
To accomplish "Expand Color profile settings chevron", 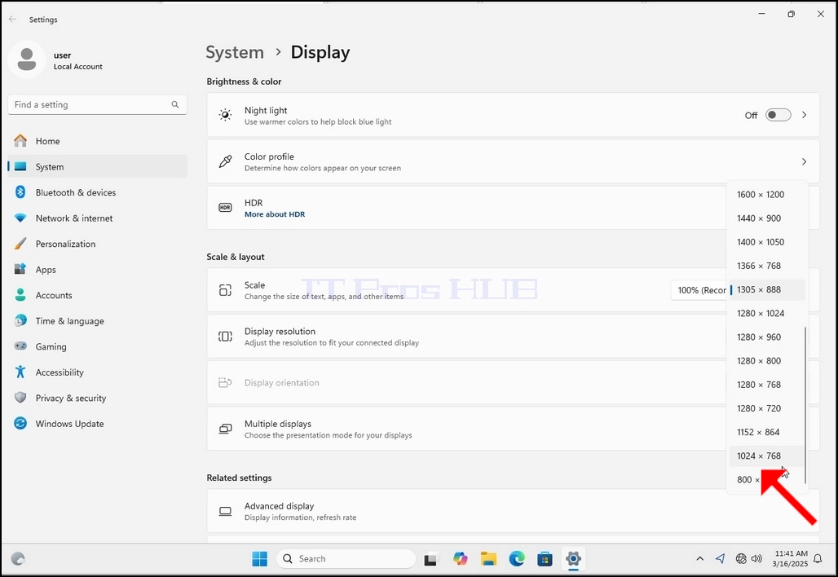I will tap(804, 161).
